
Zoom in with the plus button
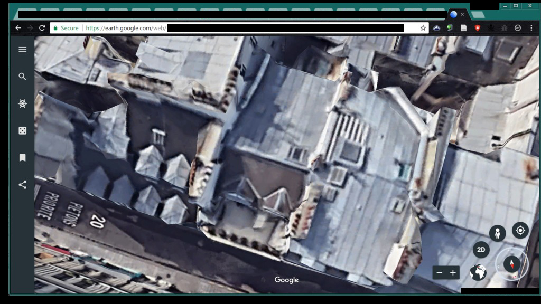[x=453, y=273]
